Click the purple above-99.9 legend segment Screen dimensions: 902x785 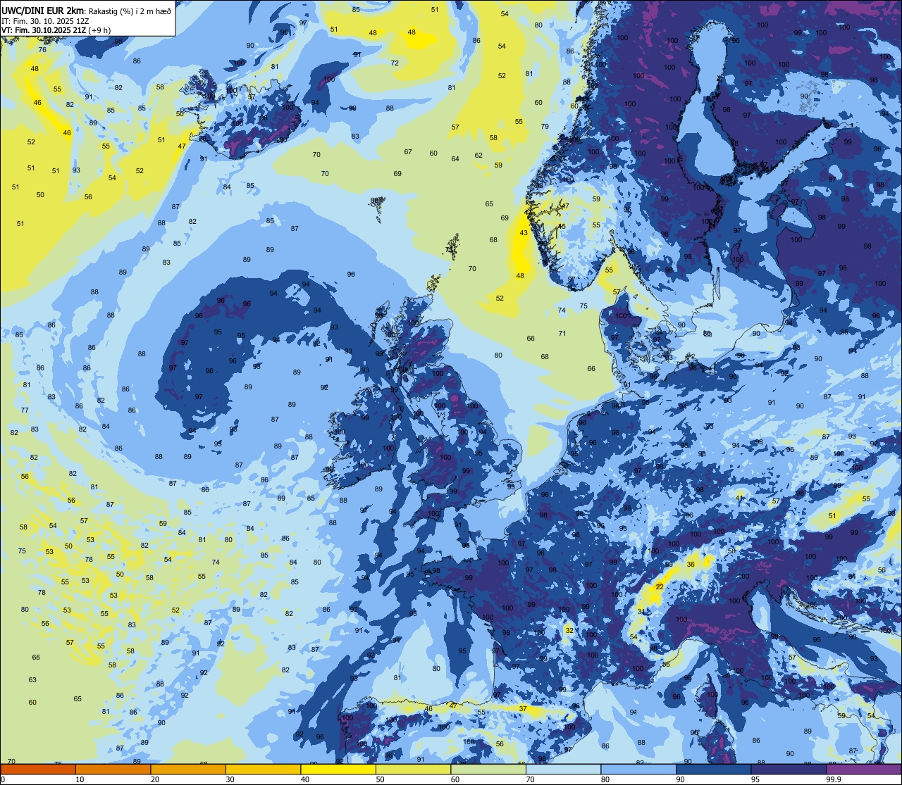point(863,770)
